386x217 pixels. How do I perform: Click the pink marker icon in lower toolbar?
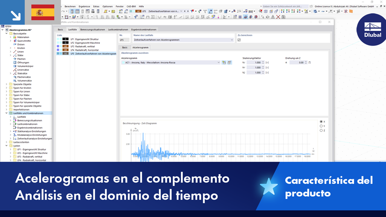point(218,17)
